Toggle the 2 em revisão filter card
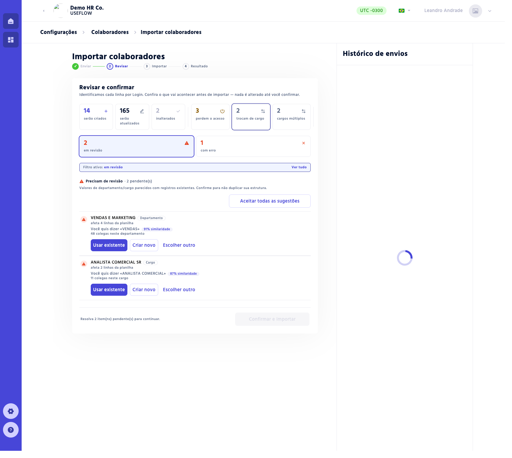Image resolution: width=512 pixels, height=458 pixels. pos(136,146)
